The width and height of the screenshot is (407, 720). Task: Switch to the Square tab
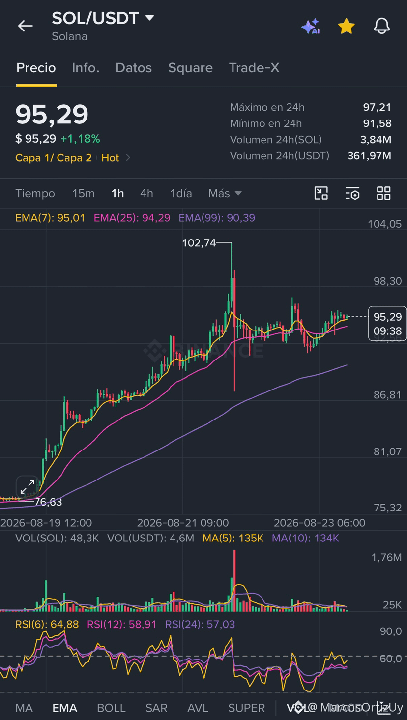190,68
